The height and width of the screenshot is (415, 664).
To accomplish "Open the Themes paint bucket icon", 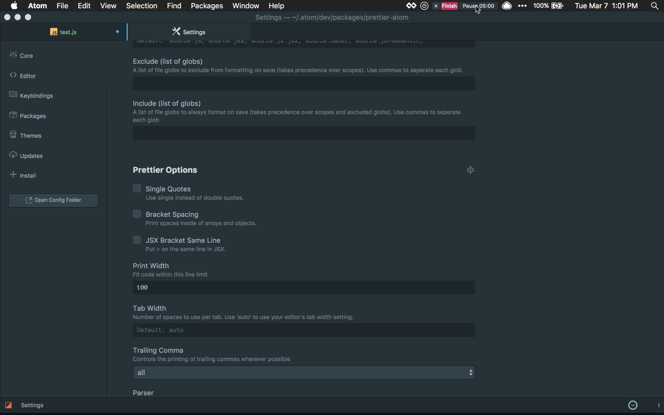I will pyautogui.click(x=13, y=135).
